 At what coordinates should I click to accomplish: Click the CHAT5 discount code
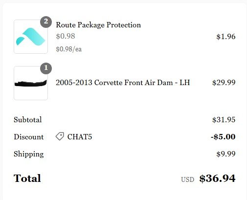[80, 137]
